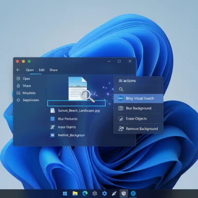
Task: Choose Bing Visual Search from AI actions
Action: point(138,98)
